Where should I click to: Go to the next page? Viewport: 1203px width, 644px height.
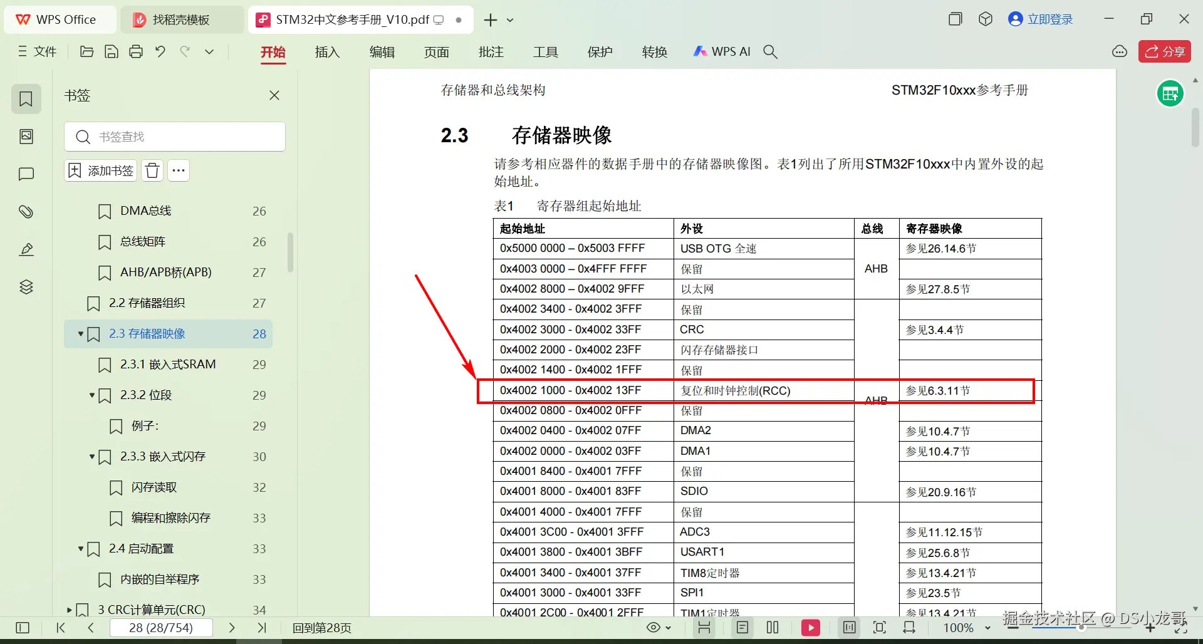[x=232, y=628]
